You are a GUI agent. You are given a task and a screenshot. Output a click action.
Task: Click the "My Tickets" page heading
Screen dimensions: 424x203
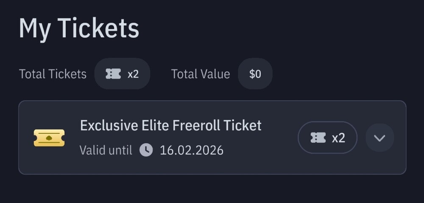(x=79, y=28)
